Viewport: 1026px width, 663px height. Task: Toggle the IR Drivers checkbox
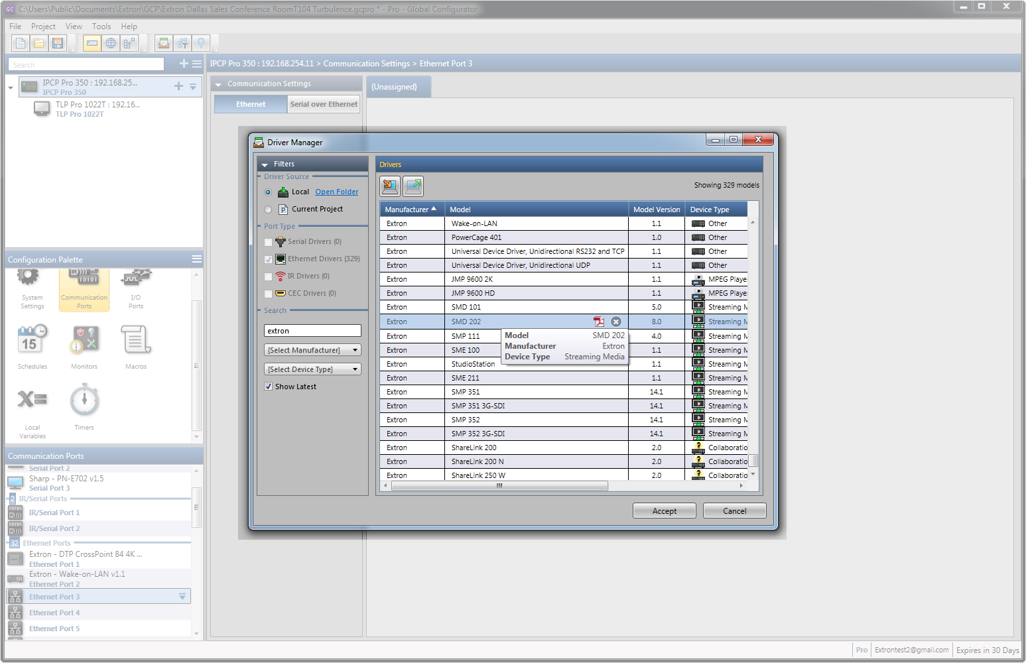268,276
